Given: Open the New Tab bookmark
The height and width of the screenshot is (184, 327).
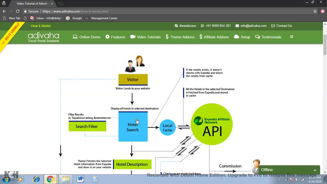Looking at the screenshot, I should [12, 18].
